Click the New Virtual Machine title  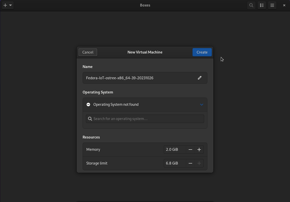point(145,52)
